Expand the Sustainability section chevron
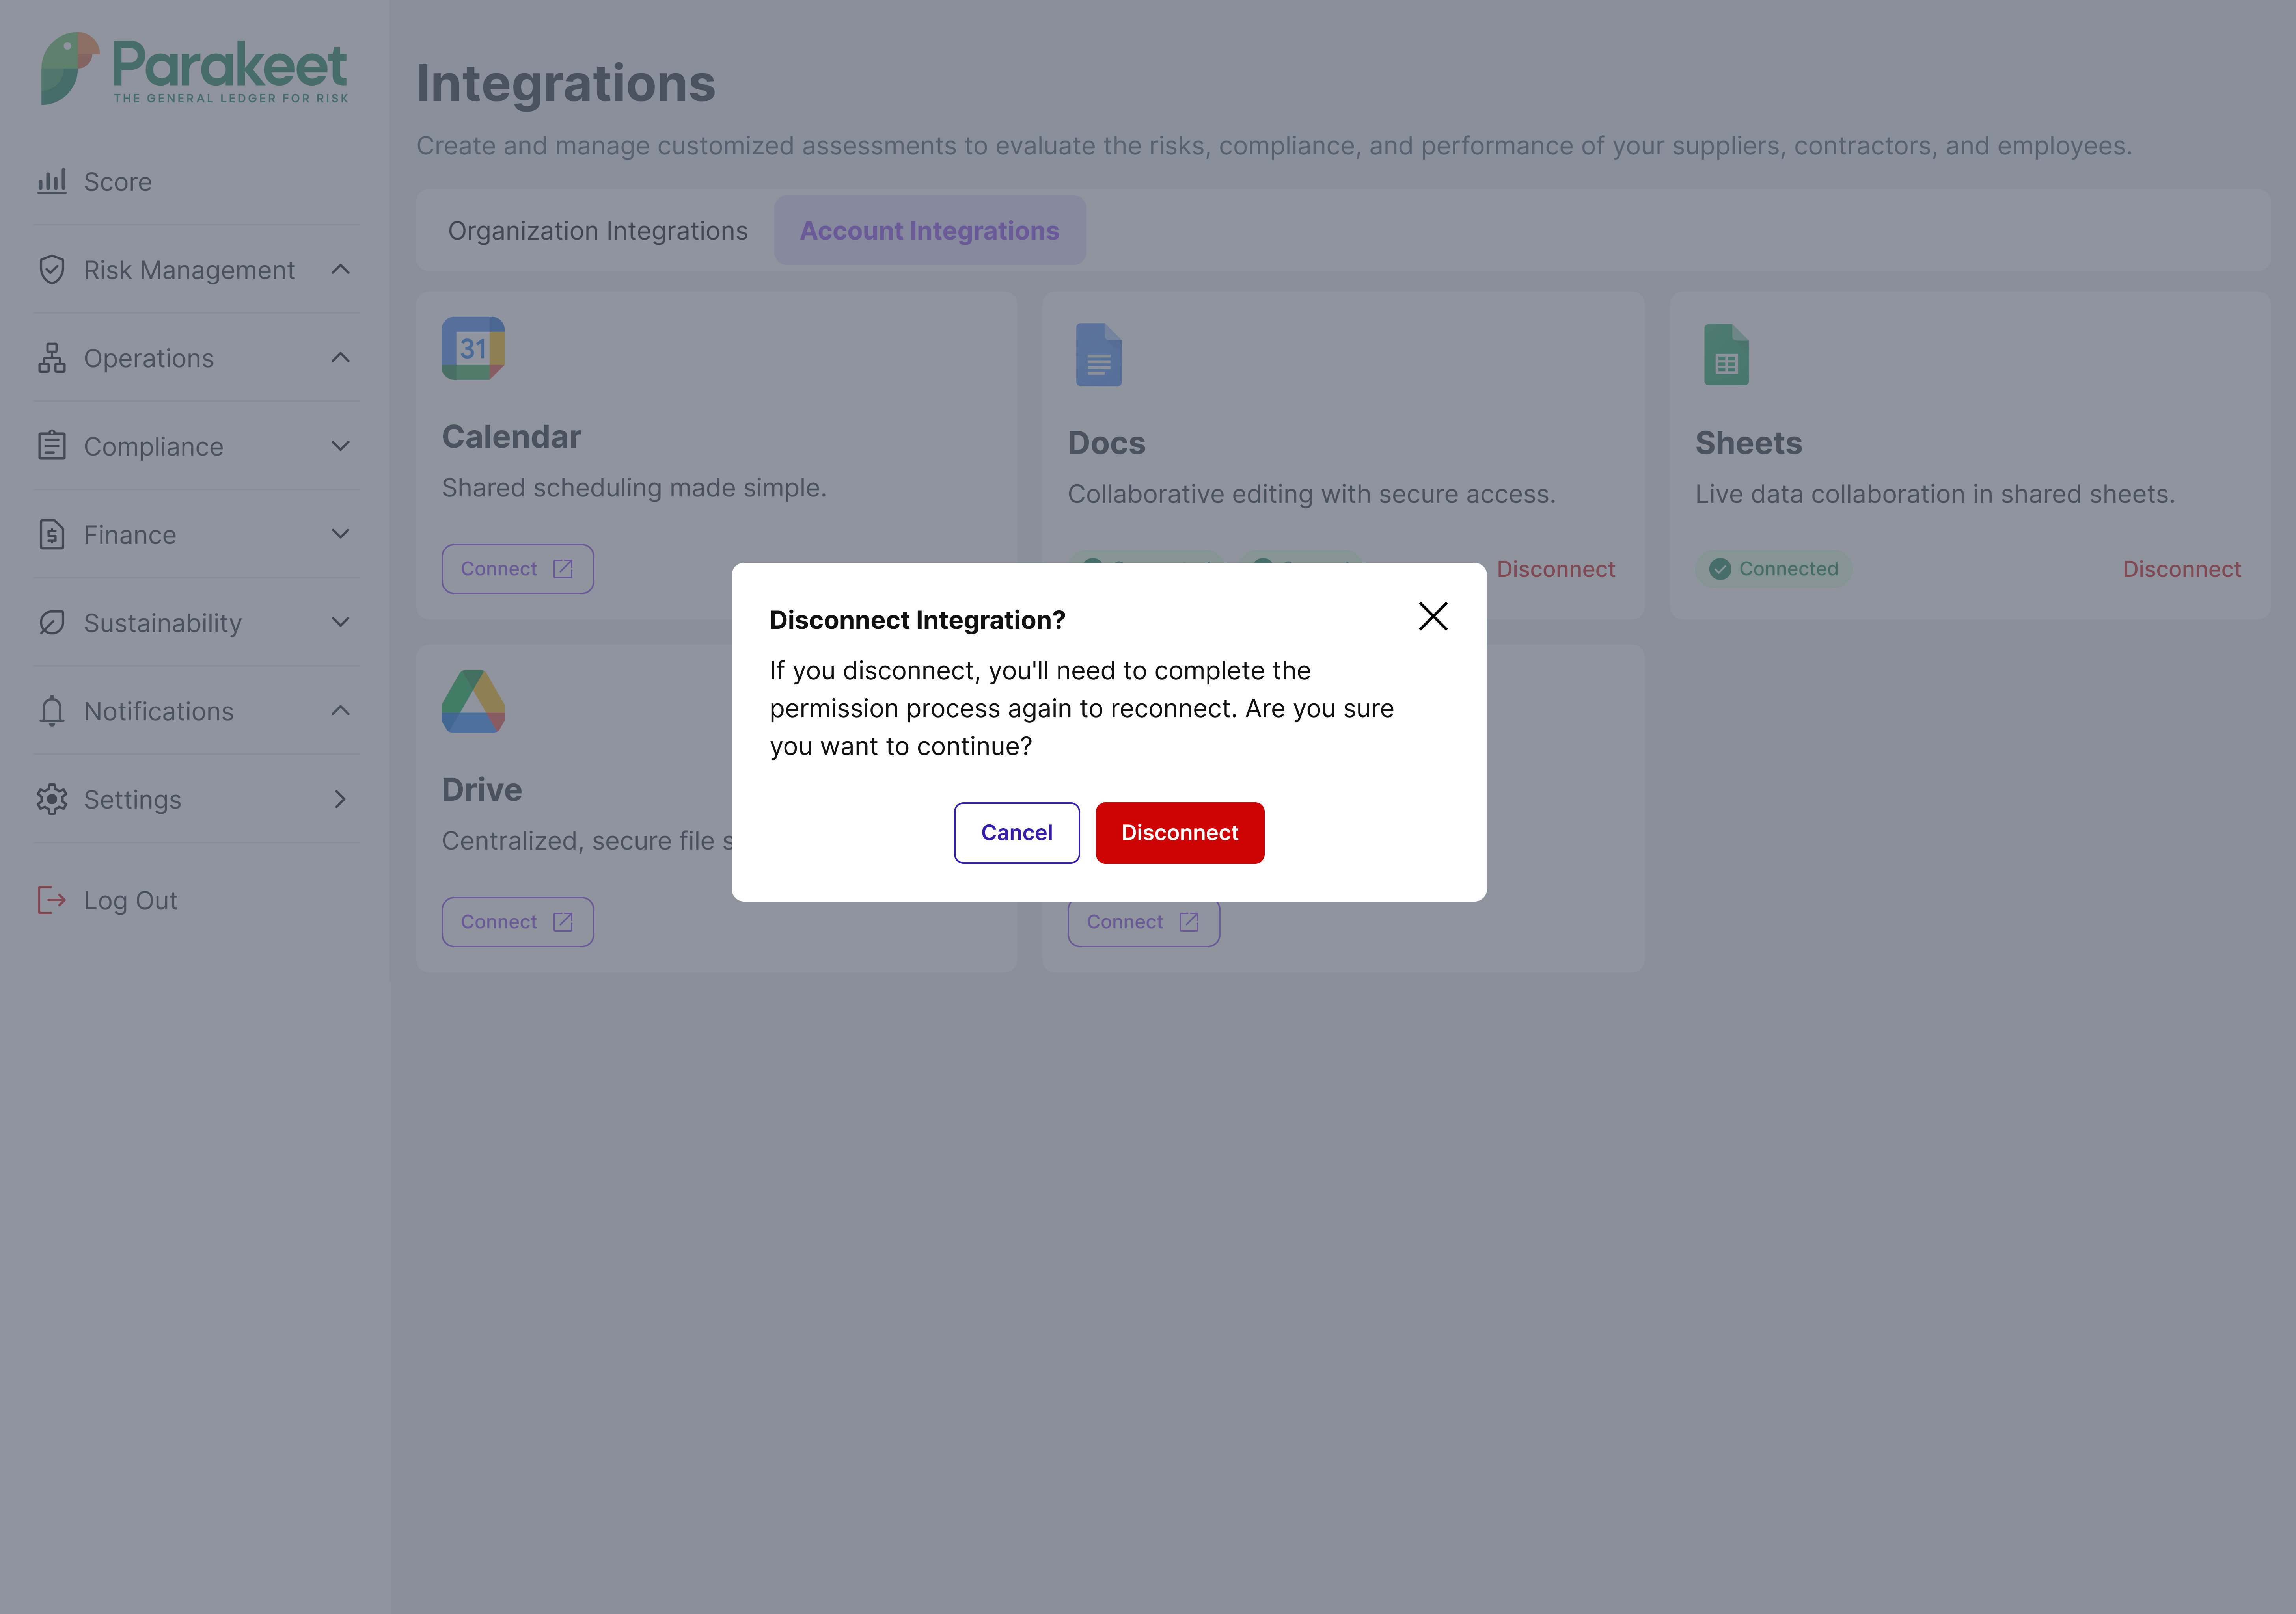 point(340,623)
